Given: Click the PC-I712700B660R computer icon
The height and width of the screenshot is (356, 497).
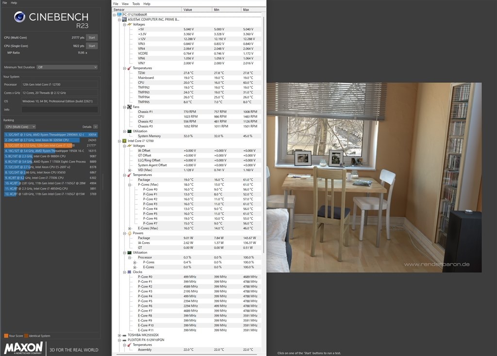Looking at the screenshot, I should (119, 15).
